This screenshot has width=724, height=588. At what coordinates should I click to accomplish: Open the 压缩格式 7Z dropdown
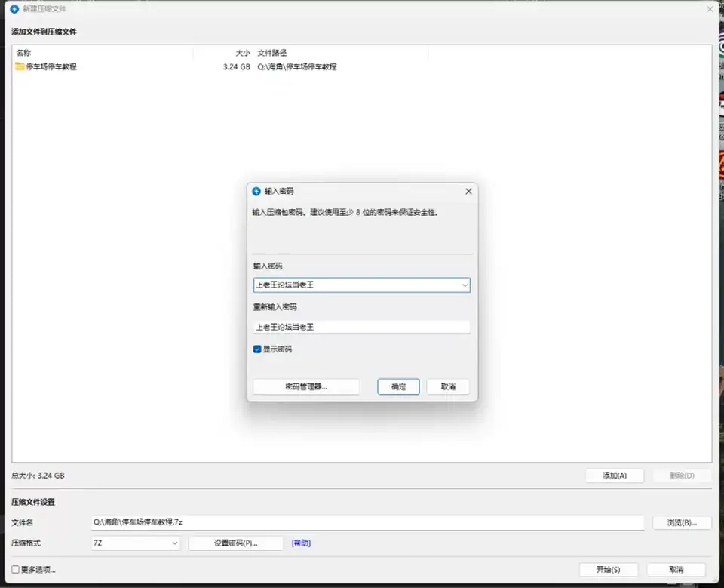coord(136,543)
